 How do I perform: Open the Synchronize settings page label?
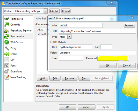click(17, 36)
